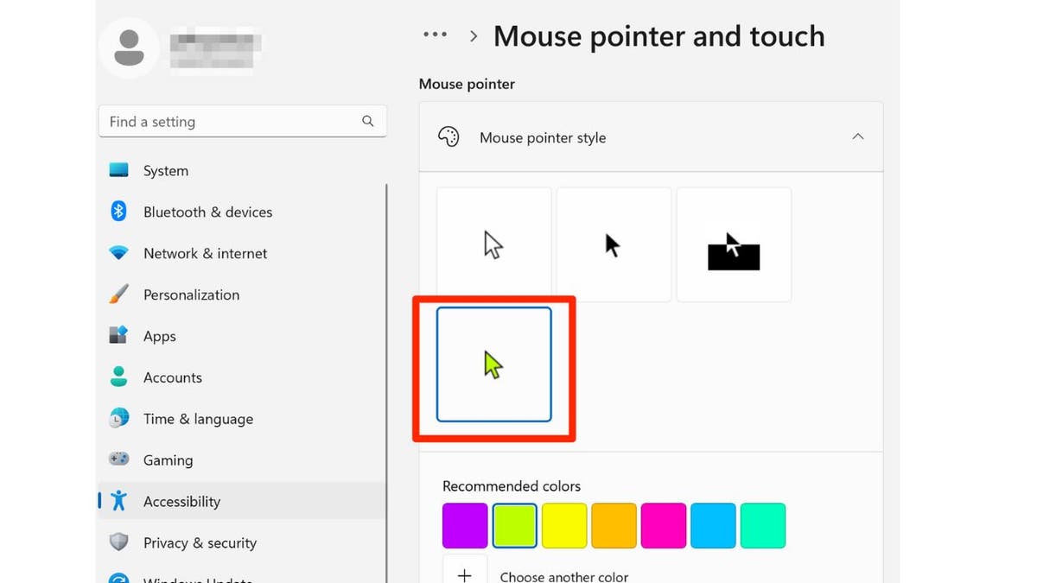Screen dimensions: 1037x583
Task: Click the Gaming controller icon
Action: point(119,459)
